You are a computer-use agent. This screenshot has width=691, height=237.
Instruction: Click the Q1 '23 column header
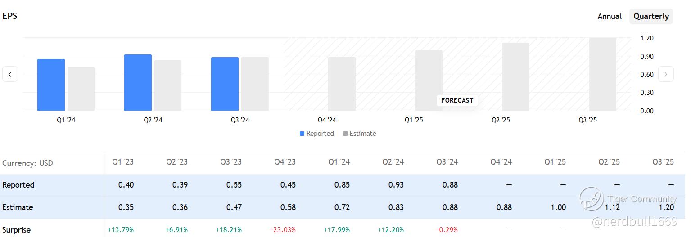123,162
